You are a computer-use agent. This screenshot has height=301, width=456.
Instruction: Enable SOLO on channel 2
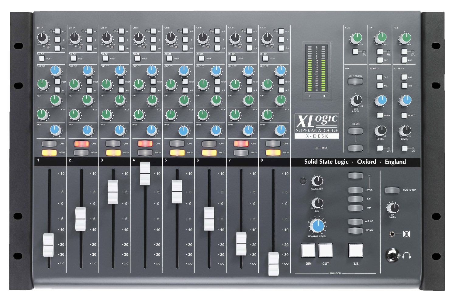(81, 152)
